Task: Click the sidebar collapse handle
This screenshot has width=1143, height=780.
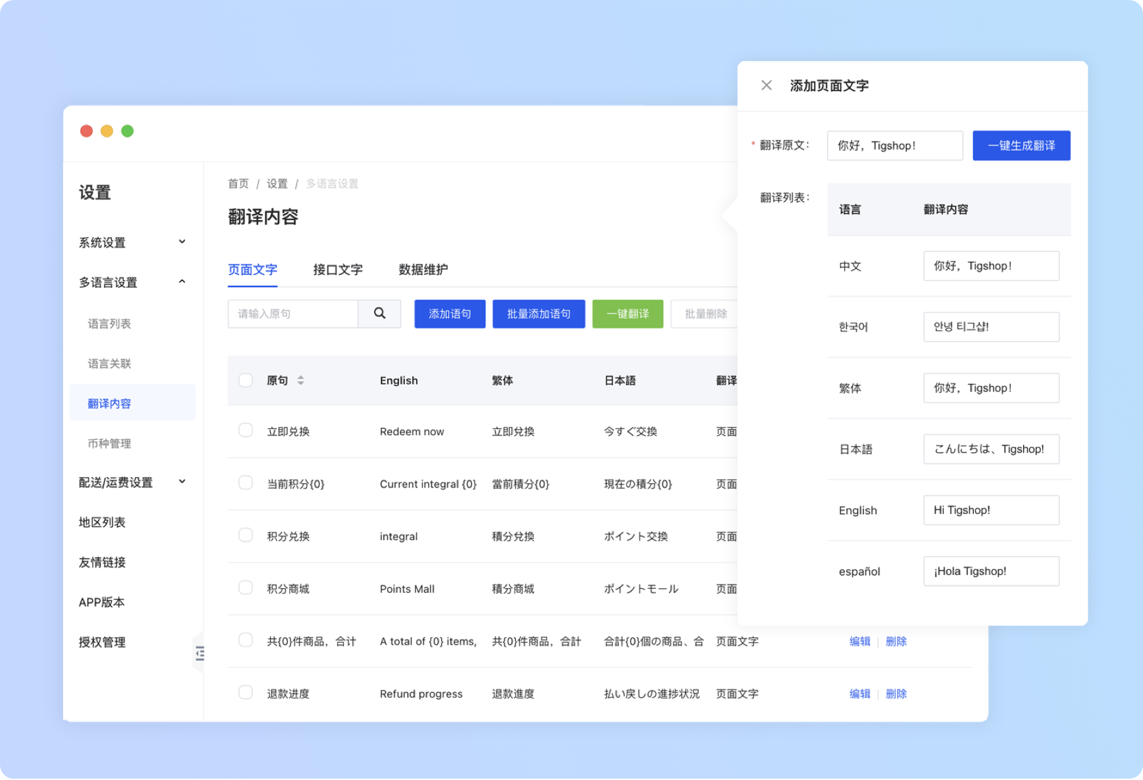Action: click(x=199, y=653)
